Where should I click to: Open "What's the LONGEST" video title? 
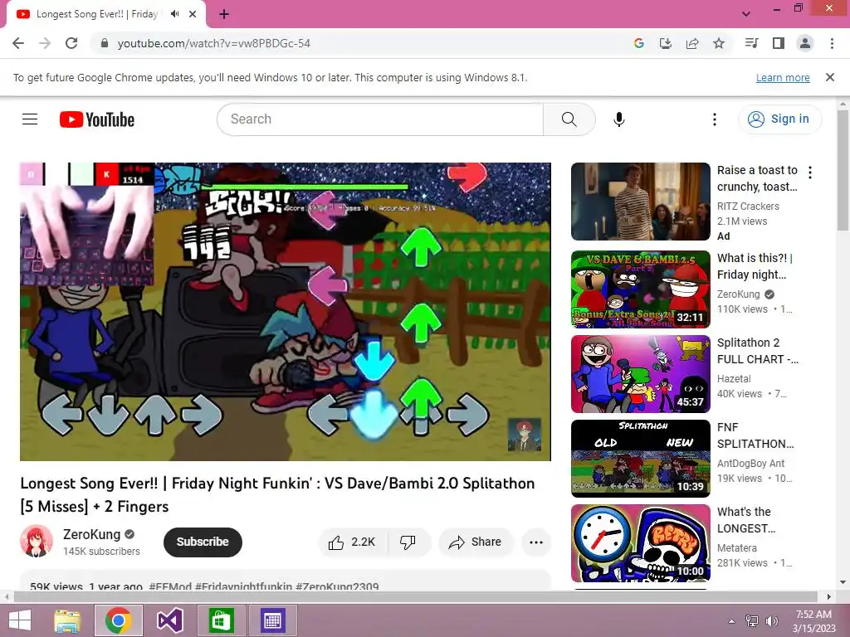[x=746, y=519]
